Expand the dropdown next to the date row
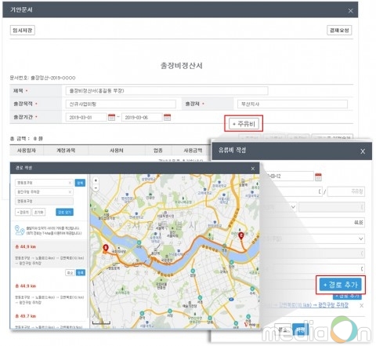Viewport: 376px width, 346px height. (x=293, y=207)
